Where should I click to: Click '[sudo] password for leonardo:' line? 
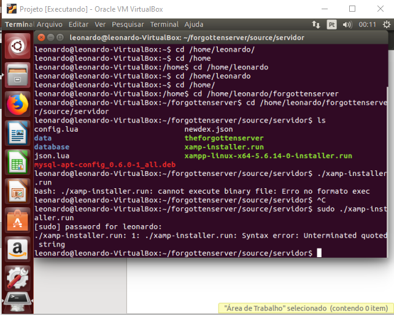point(98,226)
